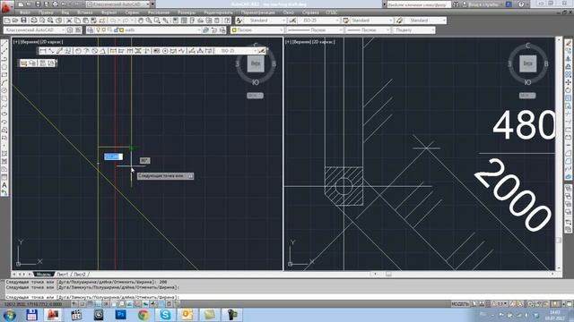
Task: Select the Hatch tool in Draw toolbar
Action: coord(4,153)
